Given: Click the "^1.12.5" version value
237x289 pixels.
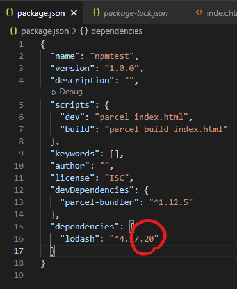Looking at the screenshot, I should [x=171, y=202].
